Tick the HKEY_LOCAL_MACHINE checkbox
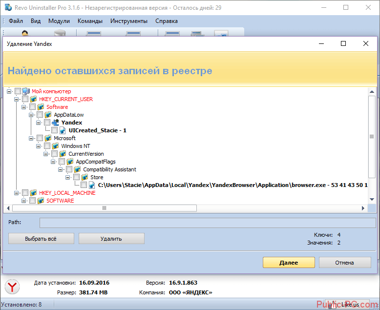The image size is (380, 310). (x=25, y=193)
